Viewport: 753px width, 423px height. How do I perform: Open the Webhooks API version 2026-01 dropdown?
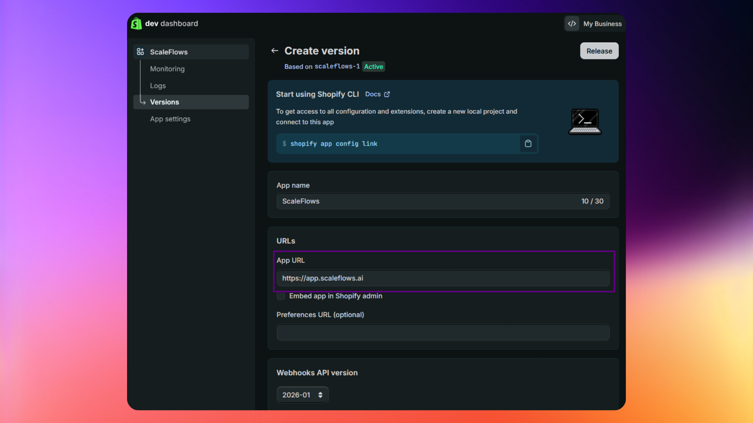302,395
